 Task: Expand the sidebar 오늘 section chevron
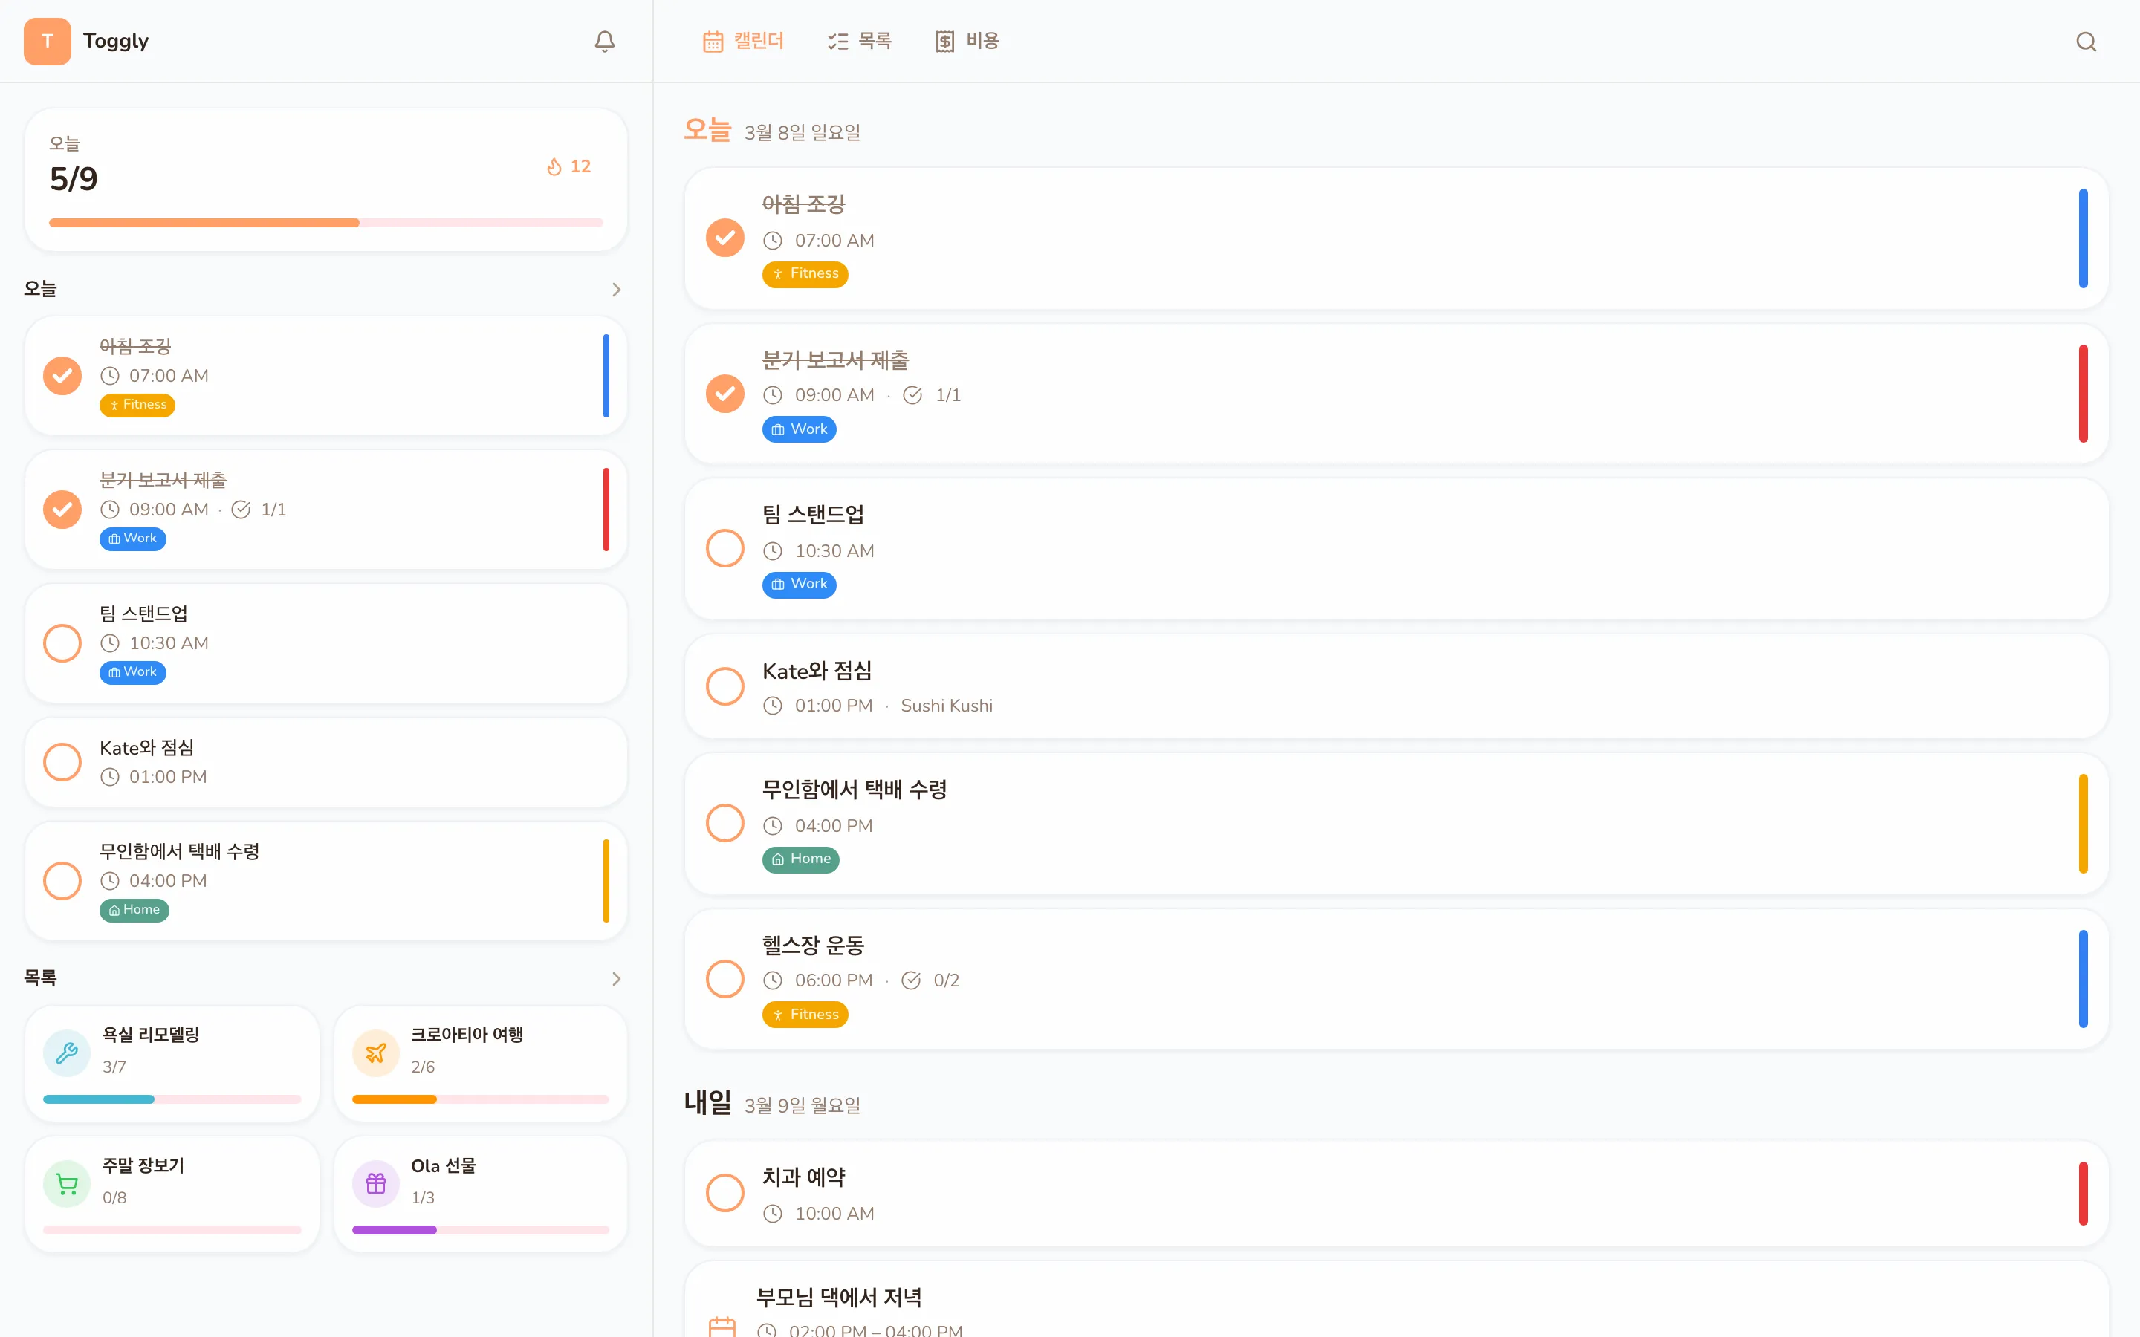click(616, 290)
